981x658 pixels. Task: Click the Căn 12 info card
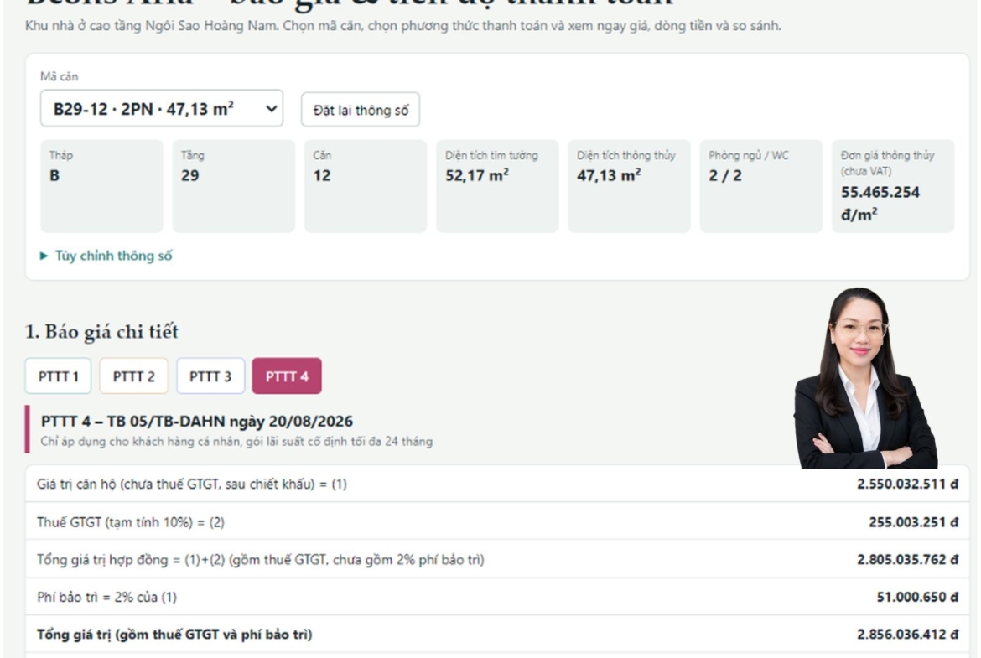(366, 186)
